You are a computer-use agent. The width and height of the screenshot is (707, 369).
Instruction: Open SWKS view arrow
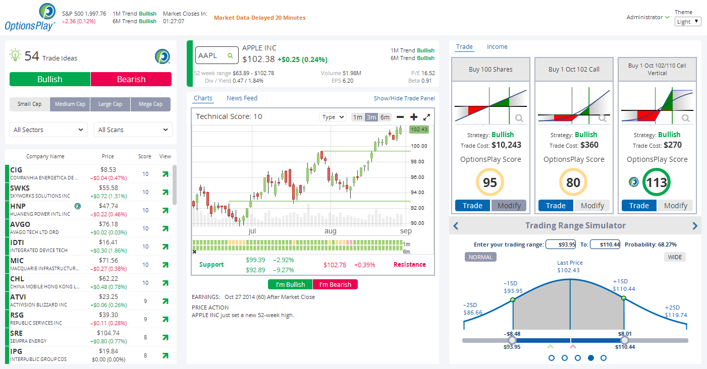[x=165, y=192]
